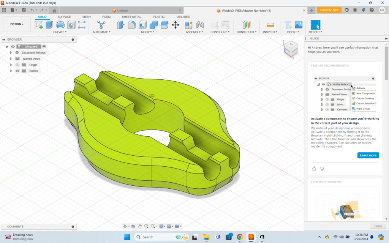The width and height of the screenshot is (389, 243).
Task: Activate the Pan tool in navigation bar
Action: click(x=140, y=226)
